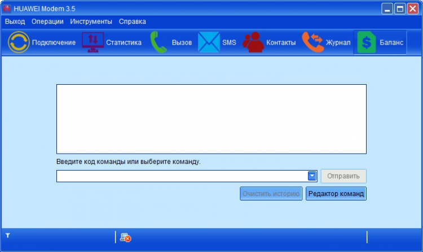Open the Контакты people icon
Viewport: 423px width, 252px height.
pos(253,42)
